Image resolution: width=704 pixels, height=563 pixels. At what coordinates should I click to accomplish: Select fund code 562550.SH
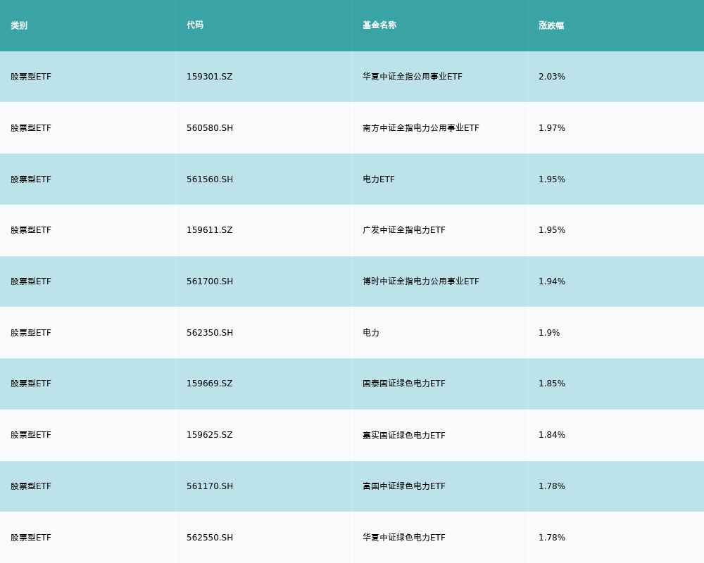click(210, 538)
